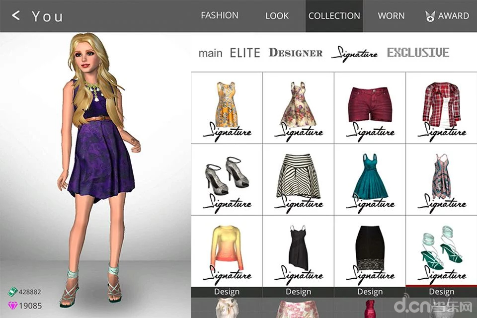Click Design under the green sandals
The image size is (477, 318).
click(441, 292)
